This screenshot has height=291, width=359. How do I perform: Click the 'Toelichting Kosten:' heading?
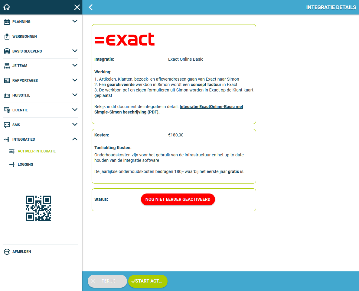(x=113, y=148)
